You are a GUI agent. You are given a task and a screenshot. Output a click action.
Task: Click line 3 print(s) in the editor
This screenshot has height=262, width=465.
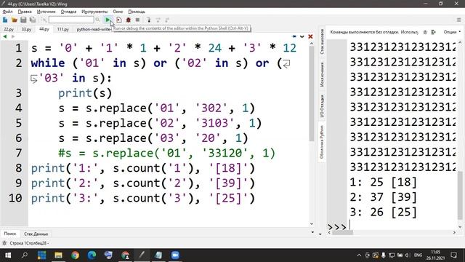point(85,93)
